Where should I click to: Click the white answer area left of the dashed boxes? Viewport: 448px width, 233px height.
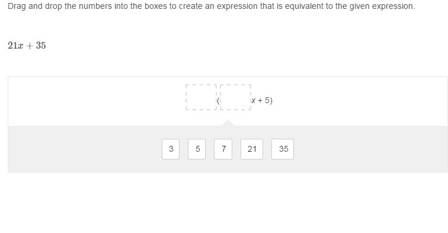coord(97,101)
